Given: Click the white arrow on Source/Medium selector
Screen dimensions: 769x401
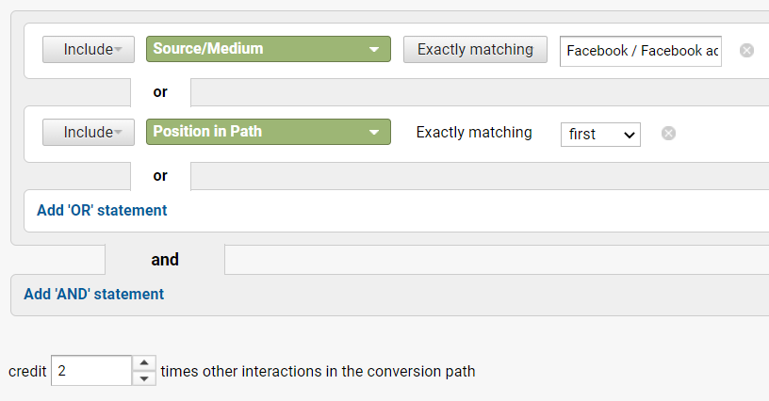Looking at the screenshot, I should click(374, 50).
